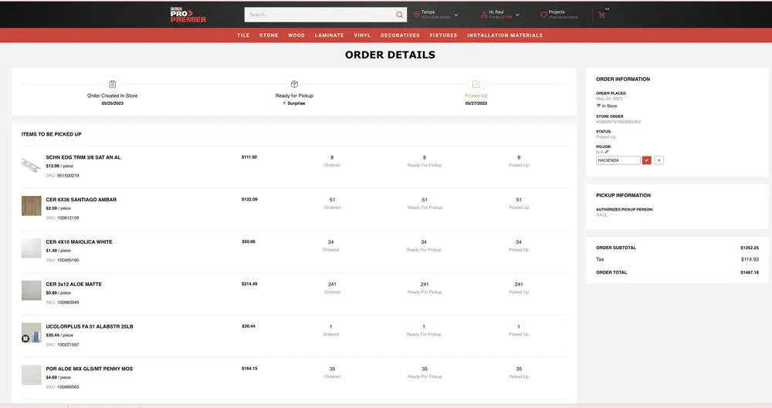Open CER 3x12 ALOE MATTE product link
This screenshot has width=772, height=408.
pyautogui.click(x=73, y=284)
